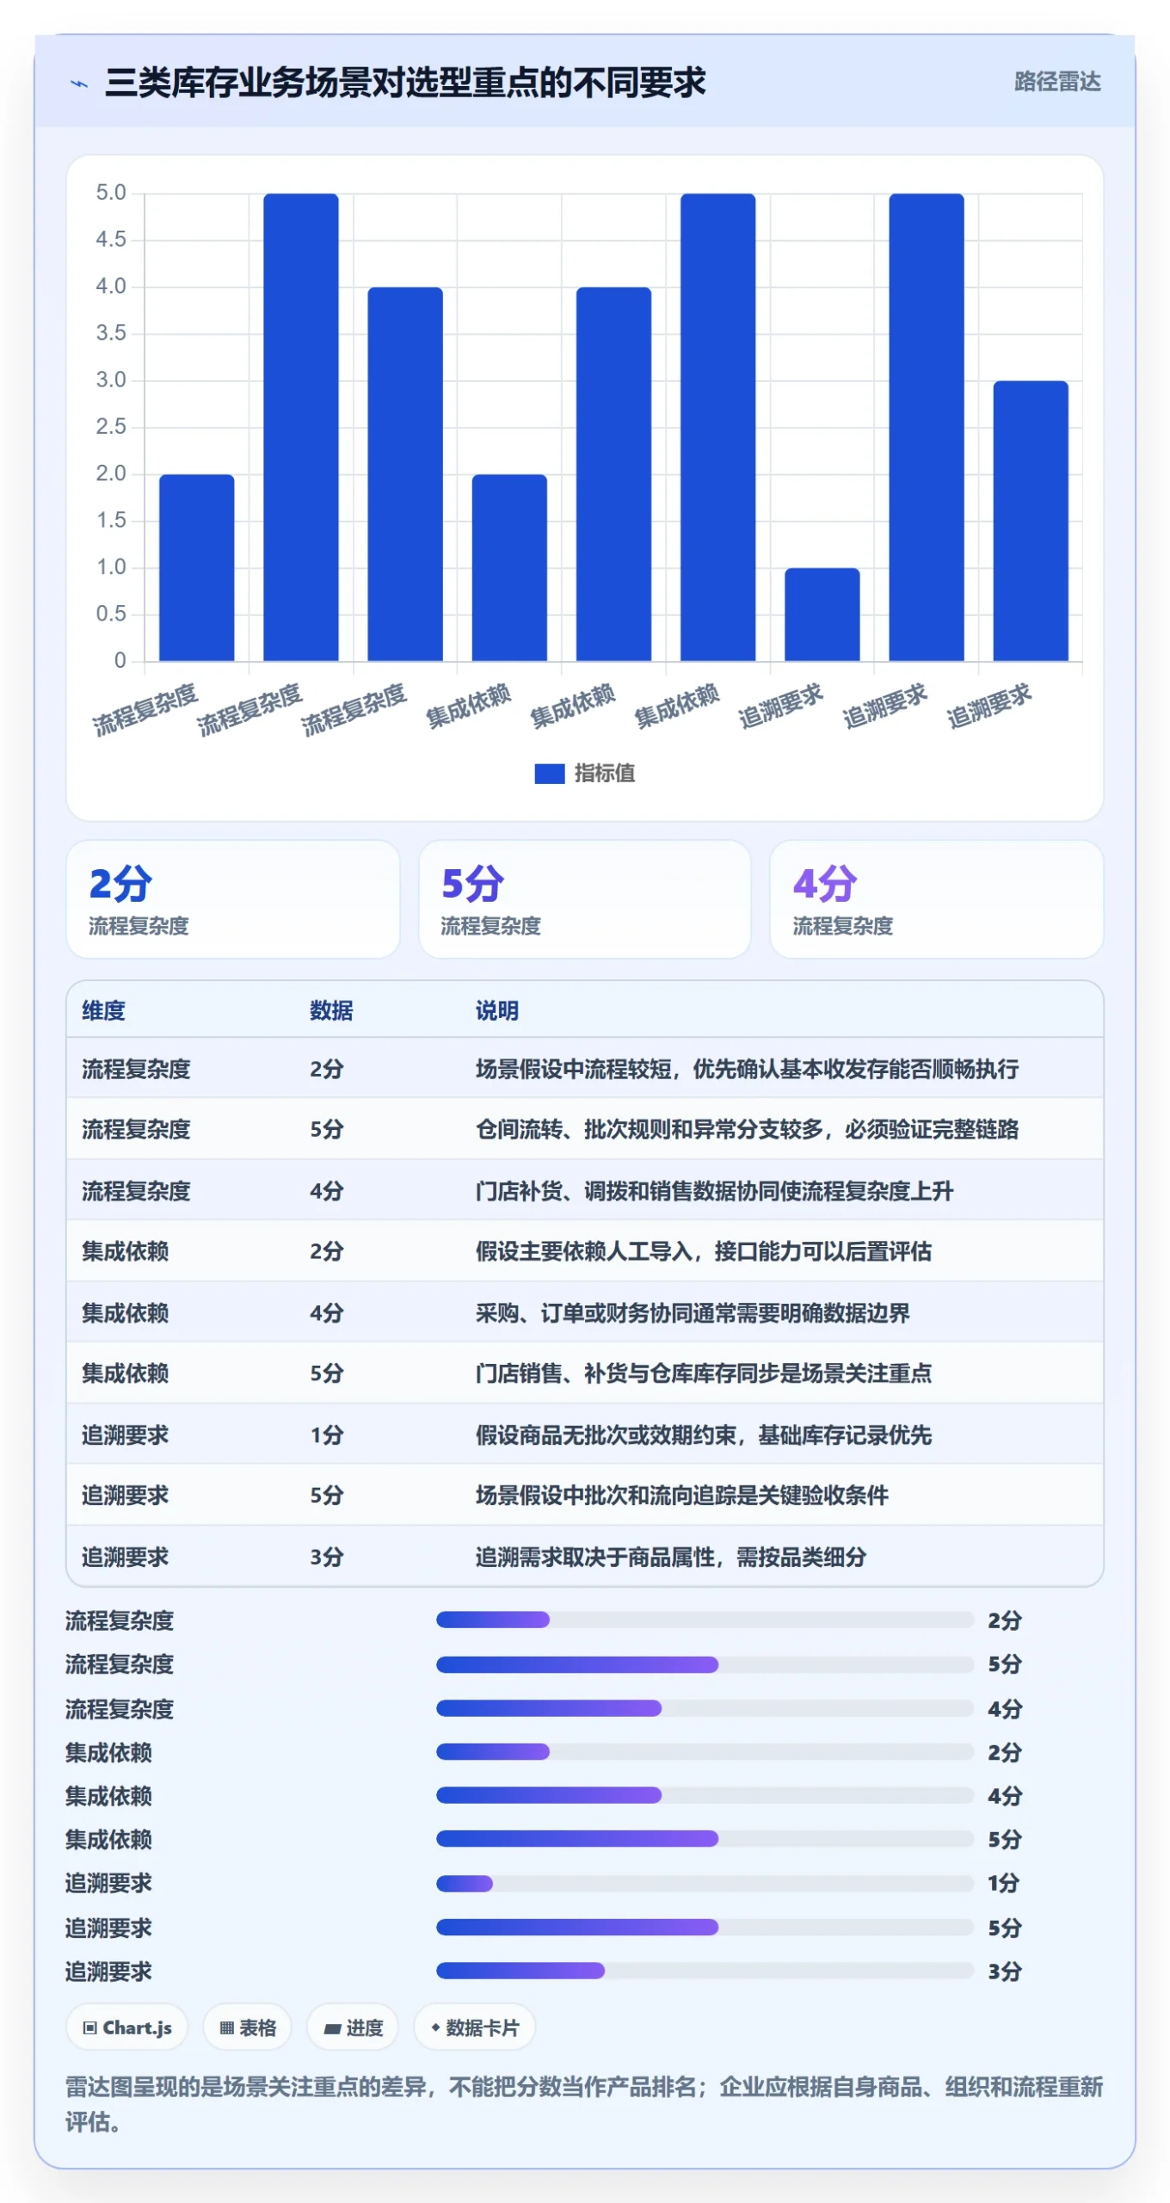1170x2203 pixels.
Task: Click the 流程复杂度 chart bar at value 4
Action: coord(405,474)
